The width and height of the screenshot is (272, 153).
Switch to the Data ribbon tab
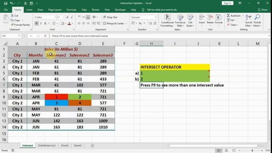pyautogui.click(x=84, y=10)
